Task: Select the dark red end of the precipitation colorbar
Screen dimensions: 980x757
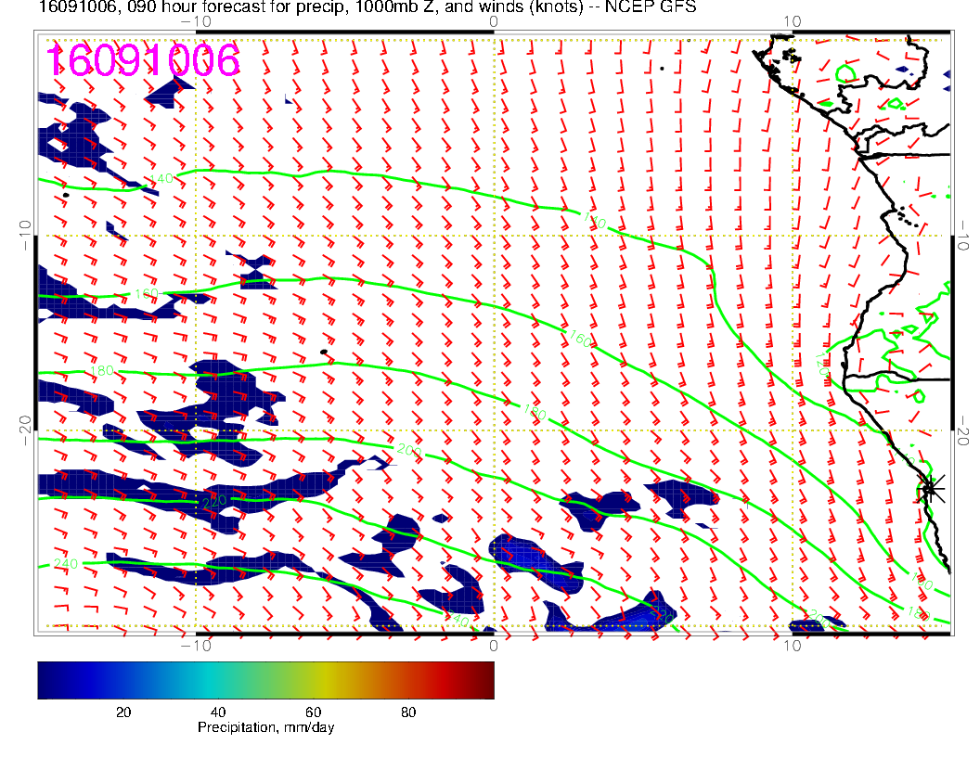Action: coord(483,679)
